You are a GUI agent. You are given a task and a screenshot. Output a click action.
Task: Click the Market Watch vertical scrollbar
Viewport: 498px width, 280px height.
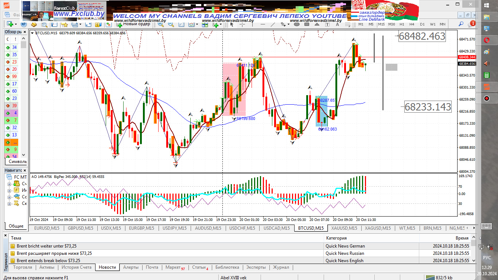(x=24, y=97)
